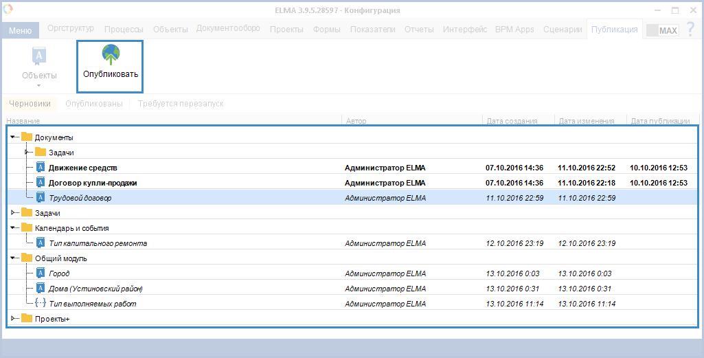Switch to the Документооборот tab
This screenshot has height=358, width=704.
[x=228, y=28]
